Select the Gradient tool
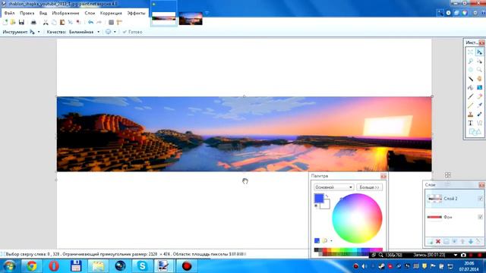 click(x=479, y=88)
